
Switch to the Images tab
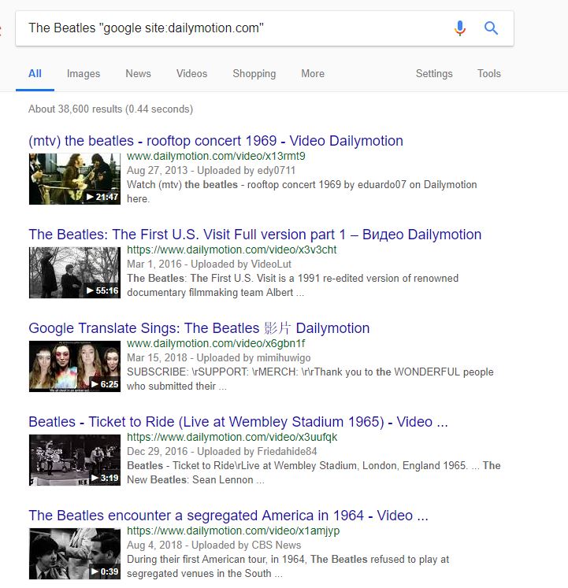(x=84, y=73)
